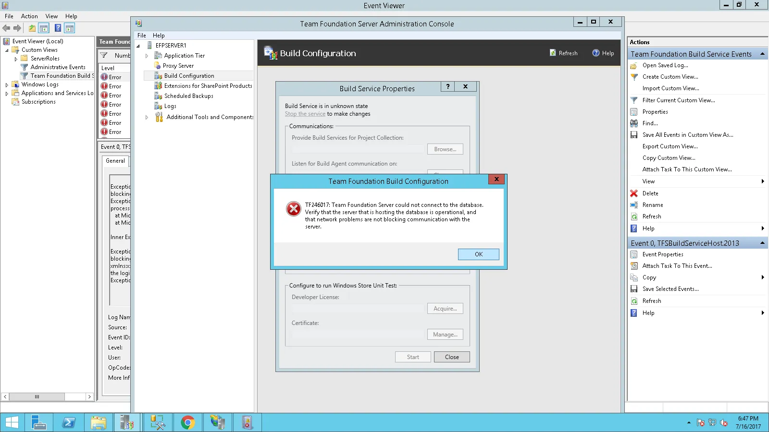Screen dimensions: 769x432
Task: Click Find action in Actions pane
Action: (x=650, y=123)
